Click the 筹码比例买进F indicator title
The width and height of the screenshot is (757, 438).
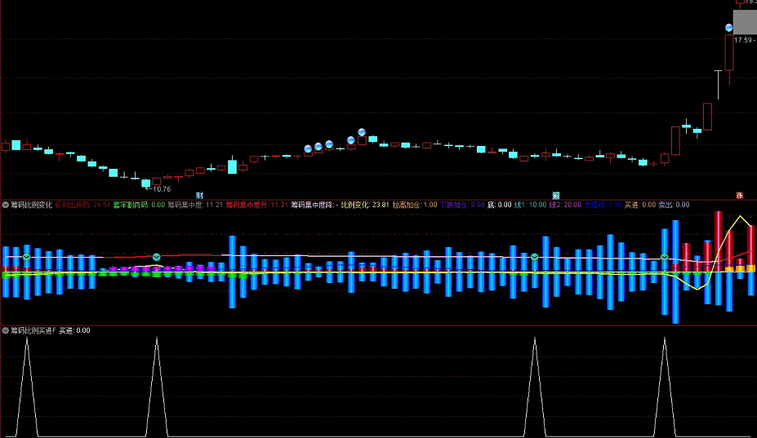[x=33, y=330]
